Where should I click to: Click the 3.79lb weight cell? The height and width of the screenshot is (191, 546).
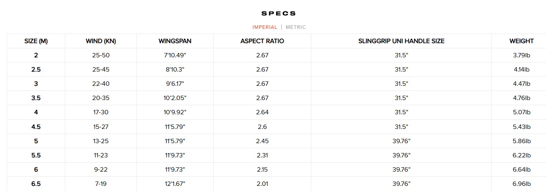[521, 55]
